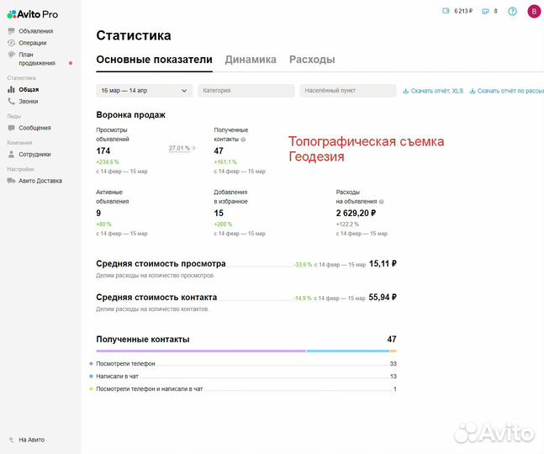
Task: Select the Общая bar chart icon
Action: point(12,89)
